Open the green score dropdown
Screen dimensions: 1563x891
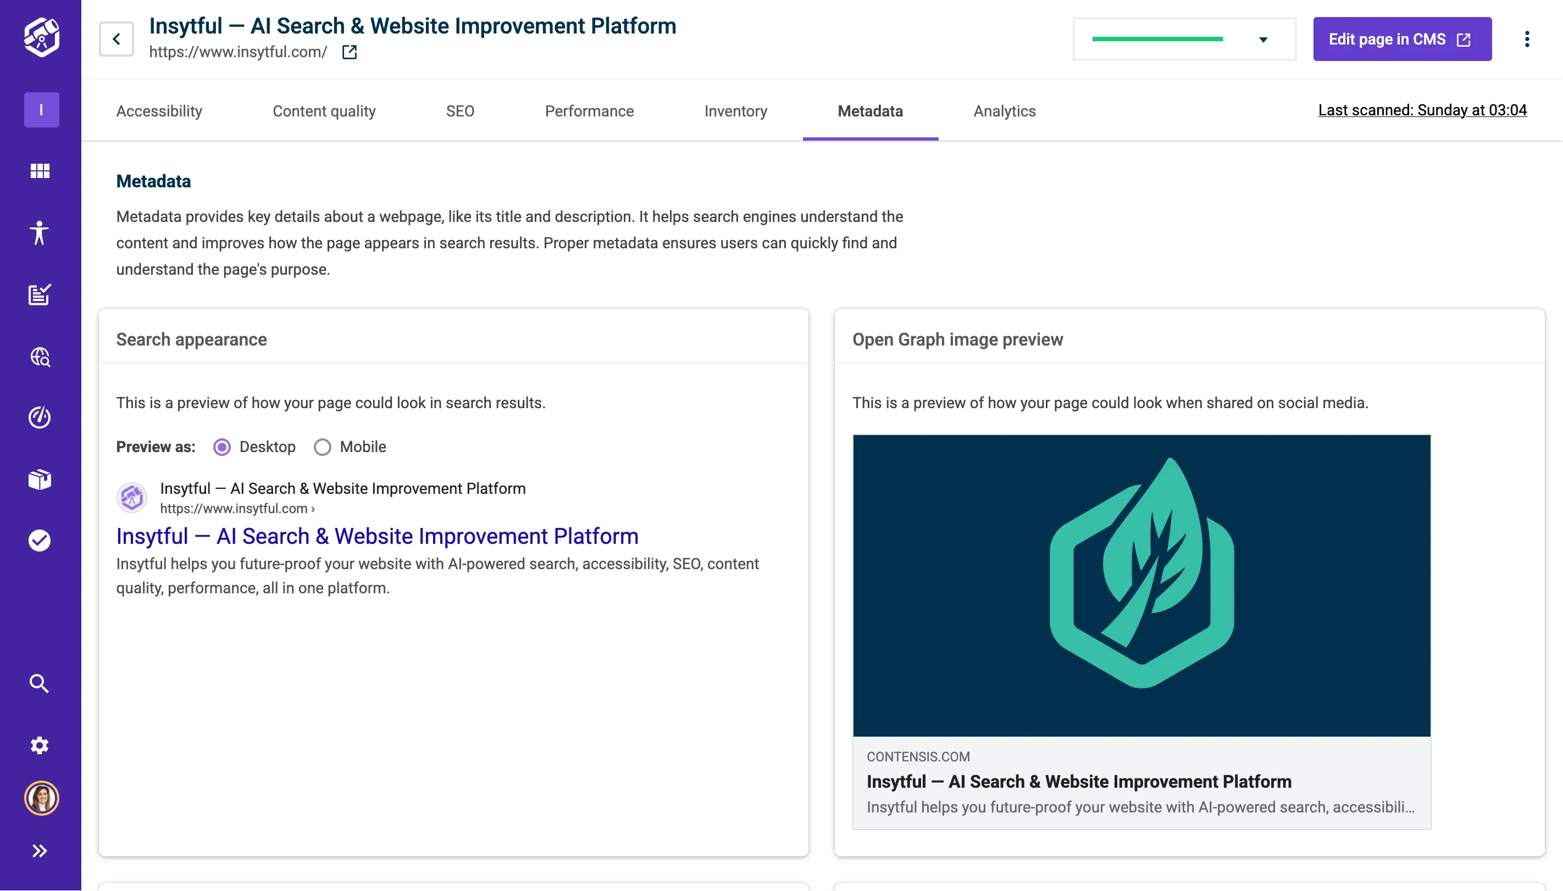tap(1184, 39)
